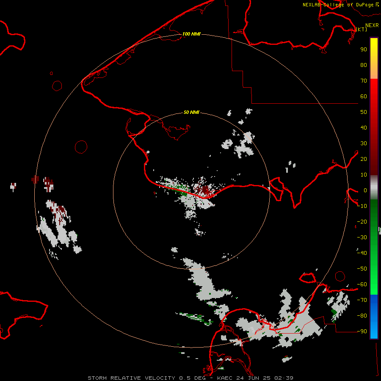The height and width of the screenshot is (381, 381).
Task: Click the 0 value on velocity scale
Action: [x=365, y=190]
